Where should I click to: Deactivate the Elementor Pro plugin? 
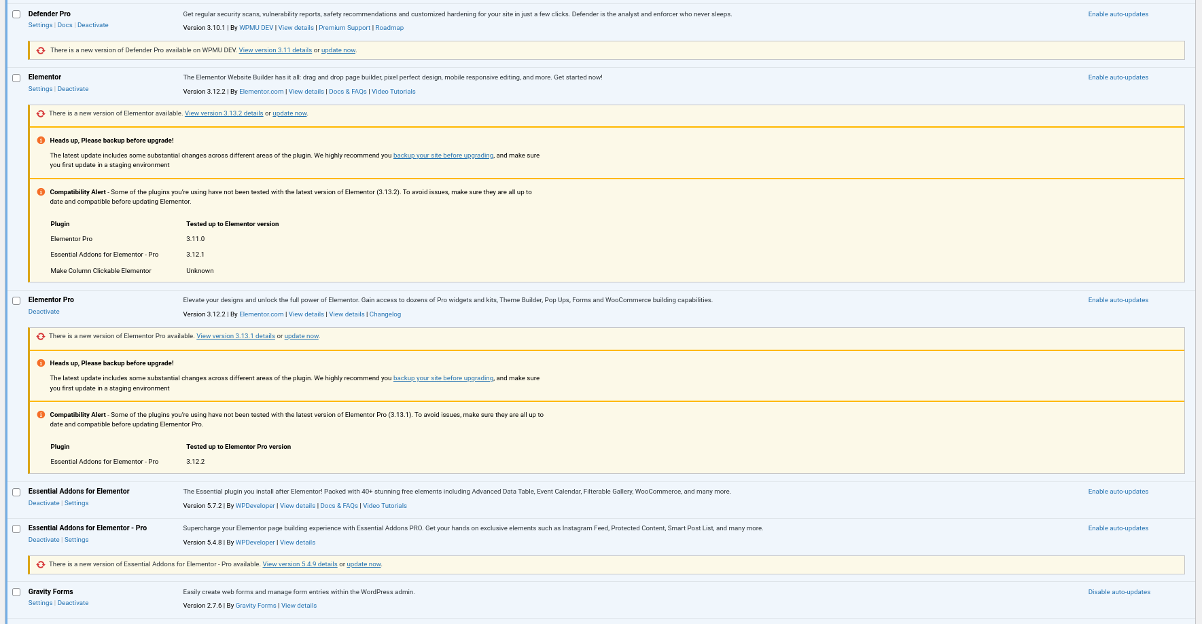[44, 312]
